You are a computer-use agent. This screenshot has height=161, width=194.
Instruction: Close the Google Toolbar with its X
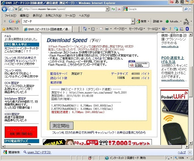(x=5, y=21)
